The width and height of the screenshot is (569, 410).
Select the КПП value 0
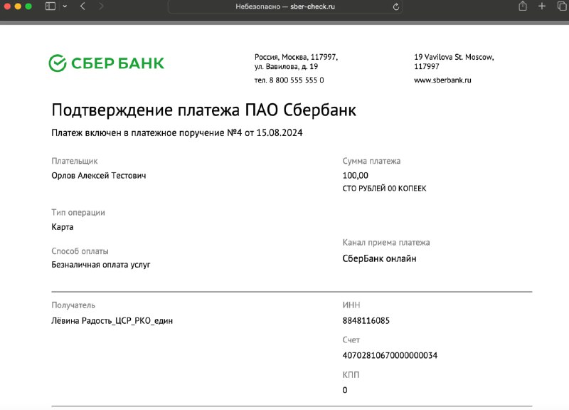(345, 390)
